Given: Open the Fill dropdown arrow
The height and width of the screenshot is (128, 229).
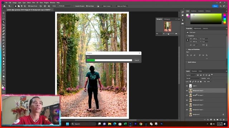Looking at the screenshot, I should pyautogui.click(x=211, y=81).
